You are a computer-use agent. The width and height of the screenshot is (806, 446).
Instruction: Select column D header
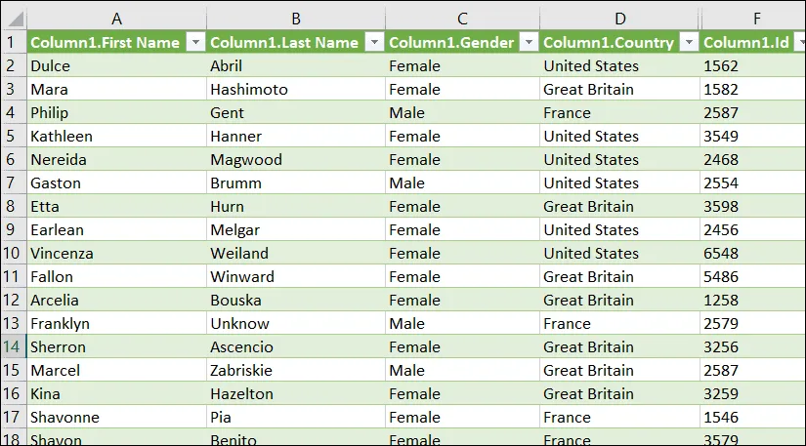click(619, 19)
